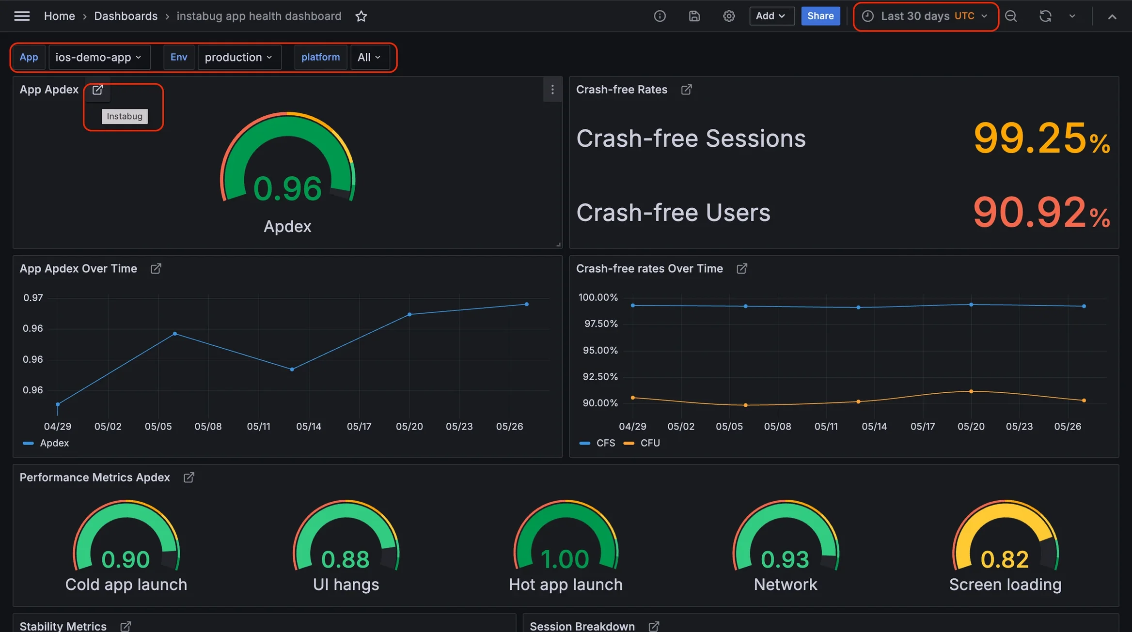Screen dimensions: 1132x632
Task: Open Last 30 days time picker
Action: [x=926, y=16]
